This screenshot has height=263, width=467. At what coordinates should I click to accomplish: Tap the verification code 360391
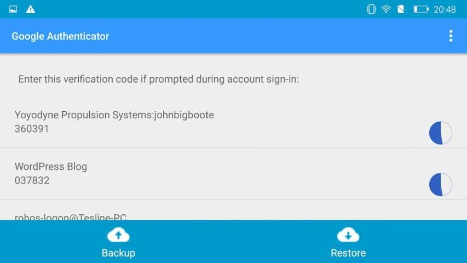coord(32,129)
